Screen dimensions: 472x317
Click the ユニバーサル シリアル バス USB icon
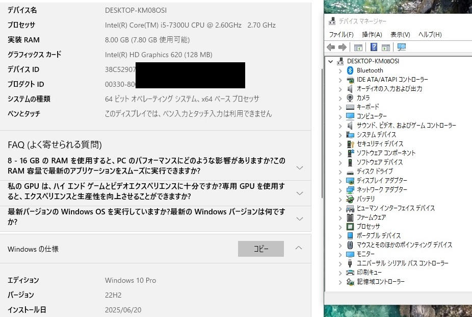pyautogui.click(x=350, y=263)
